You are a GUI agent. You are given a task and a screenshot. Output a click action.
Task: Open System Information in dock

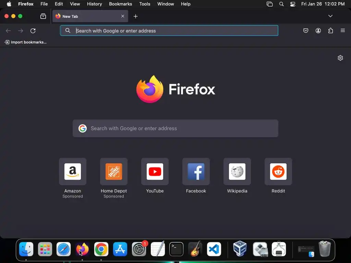[279, 249]
